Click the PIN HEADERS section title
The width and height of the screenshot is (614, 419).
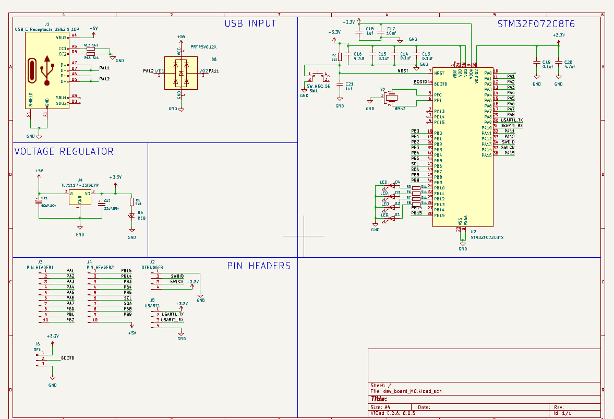(259, 266)
